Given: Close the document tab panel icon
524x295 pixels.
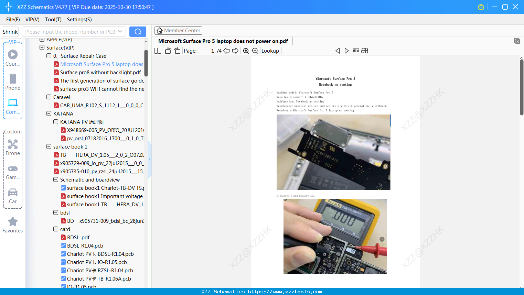Looking at the screenshot, I should point(517,41).
